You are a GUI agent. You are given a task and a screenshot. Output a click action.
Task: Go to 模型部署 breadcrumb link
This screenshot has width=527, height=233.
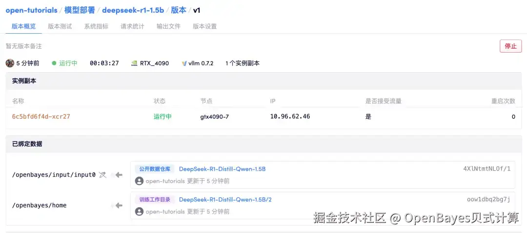[x=80, y=10]
